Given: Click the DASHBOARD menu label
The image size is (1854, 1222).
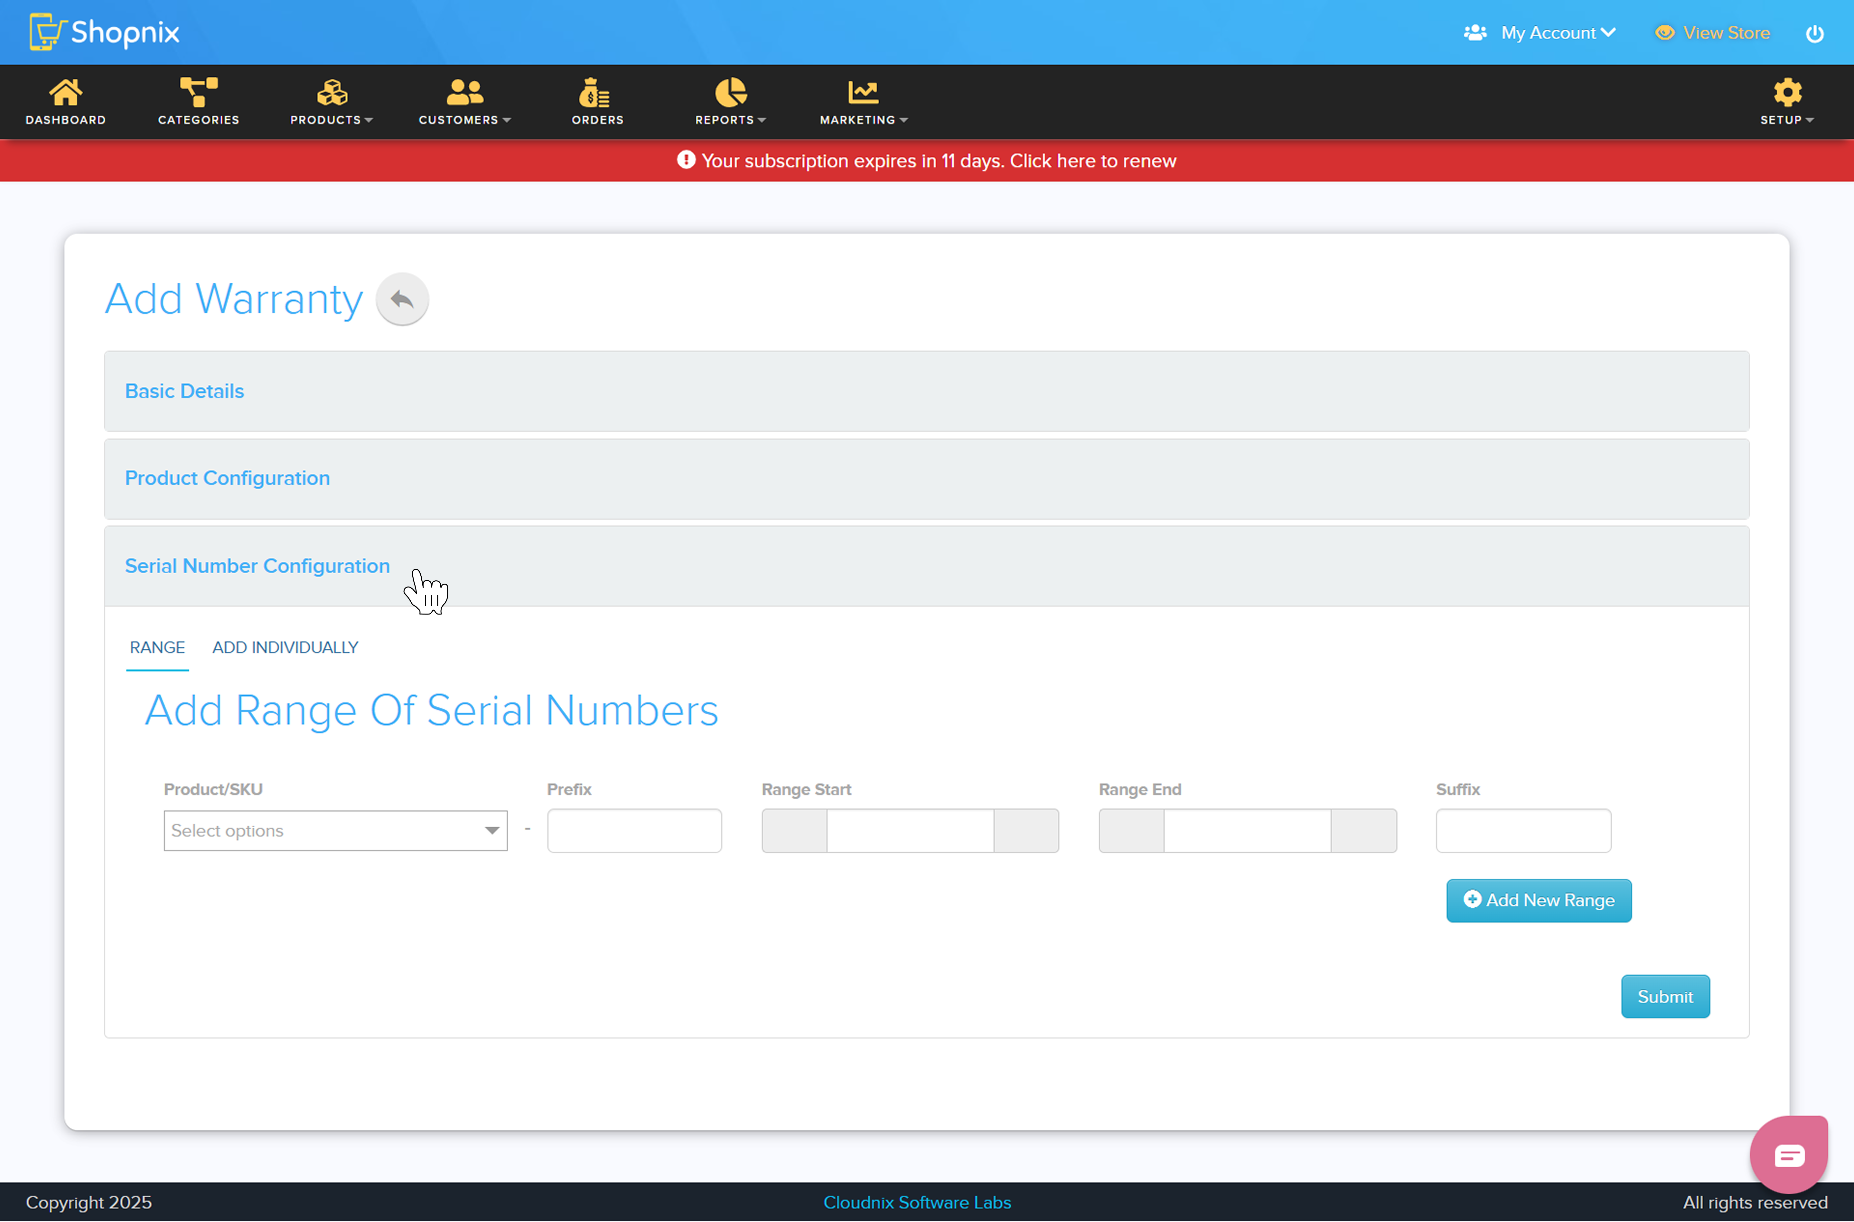Looking at the screenshot, I should pos(65,120).
